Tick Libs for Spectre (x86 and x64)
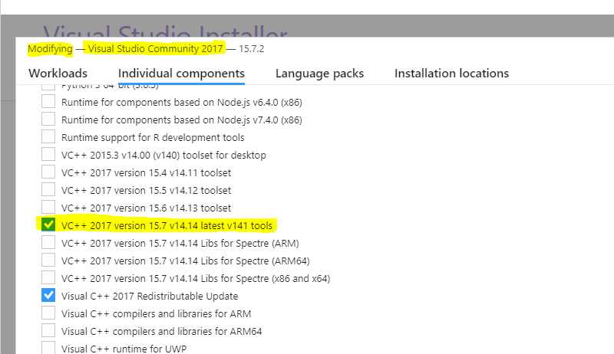This screenshot has height=354, width=614. [48, 277]
